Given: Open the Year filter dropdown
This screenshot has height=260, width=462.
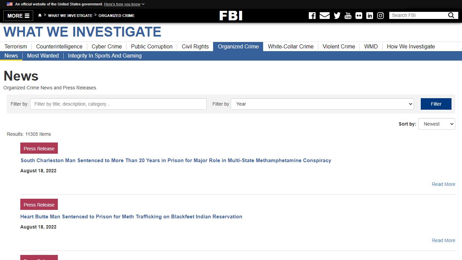Looking at the screenshot, I should (322, 104).
